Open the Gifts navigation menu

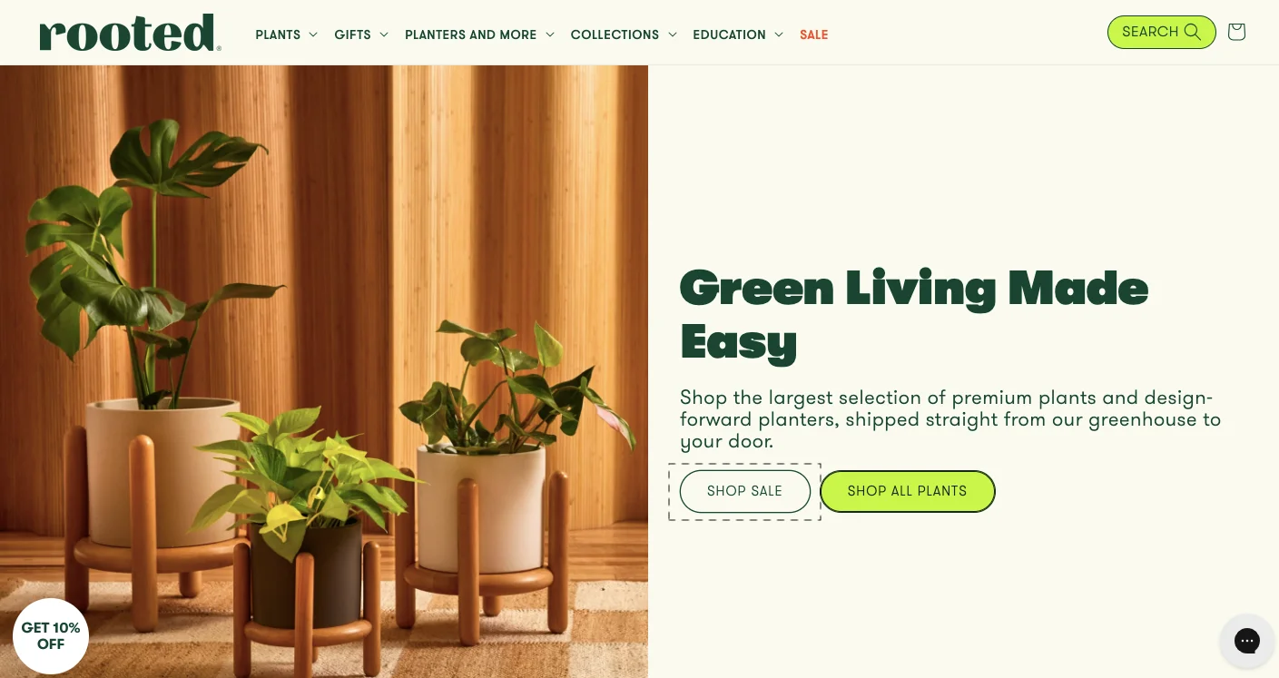361,34
